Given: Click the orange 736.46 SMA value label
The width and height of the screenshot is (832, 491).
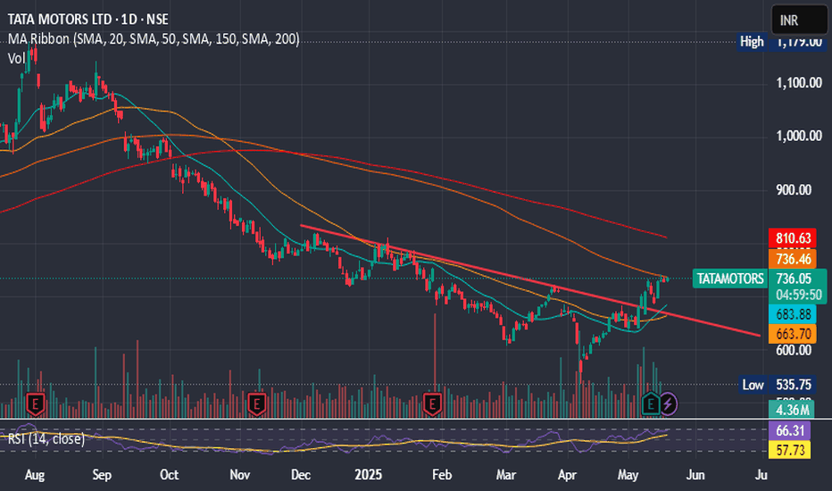Looking at the screenshot, I should pyautogui.click(x=793, y=259).
